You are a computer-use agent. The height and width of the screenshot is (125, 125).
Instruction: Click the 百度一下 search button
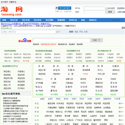pyautogui.click(x=97, y=40)
